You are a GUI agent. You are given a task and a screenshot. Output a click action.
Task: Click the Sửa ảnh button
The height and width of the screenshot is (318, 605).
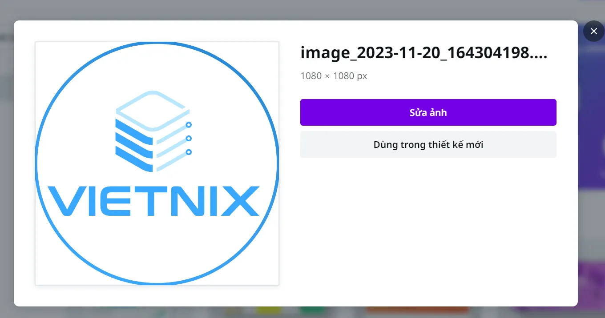pyautogui.click(x=428, y=112)
